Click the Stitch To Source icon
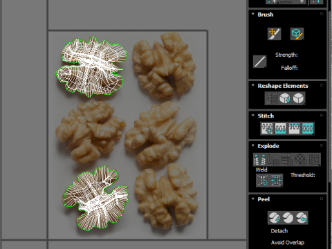This screenshot has height=249, width=332. click(294, 128)
